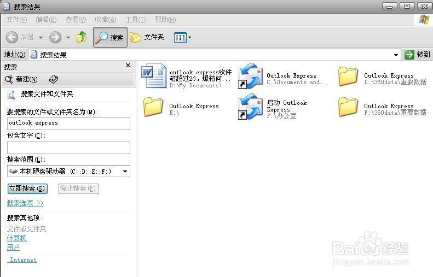Viewport: 433px width, 277px height.
Task: Click the Internet search link
Action: (x=23, y=260)
